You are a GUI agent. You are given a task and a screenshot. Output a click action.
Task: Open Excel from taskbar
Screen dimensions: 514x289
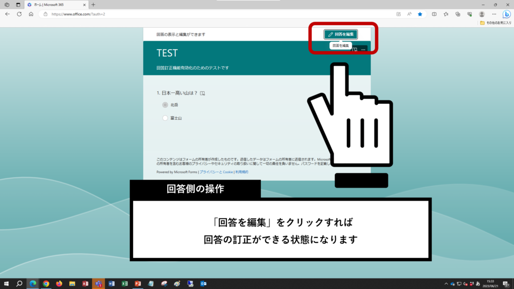[124, 284]
